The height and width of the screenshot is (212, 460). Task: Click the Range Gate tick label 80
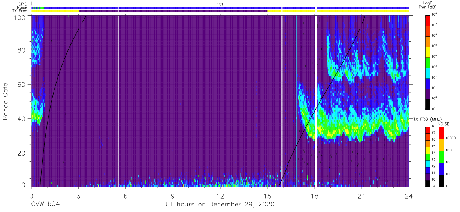(x=21, y=50)
